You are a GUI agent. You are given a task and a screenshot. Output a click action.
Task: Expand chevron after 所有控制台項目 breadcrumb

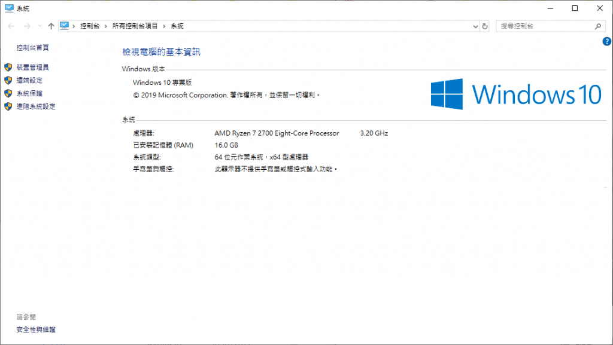tap(164, 26)
